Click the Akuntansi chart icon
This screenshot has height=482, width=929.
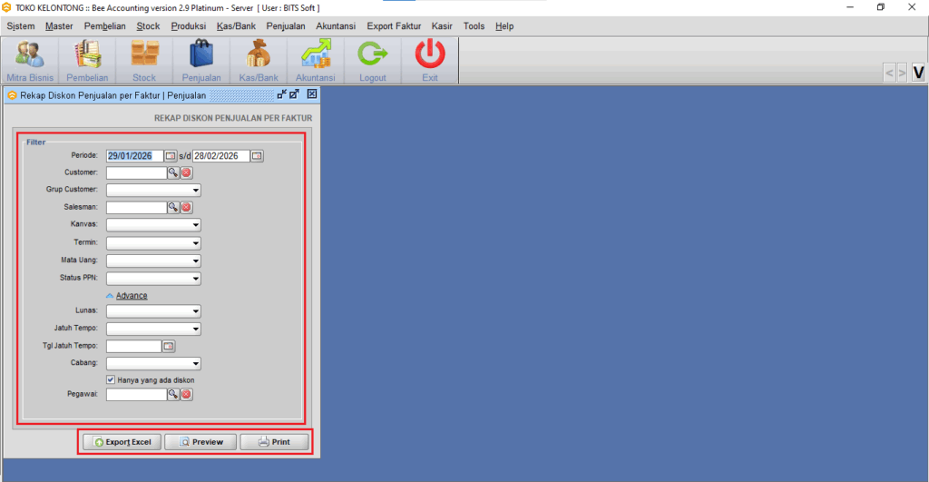click(x=316, y=56)
